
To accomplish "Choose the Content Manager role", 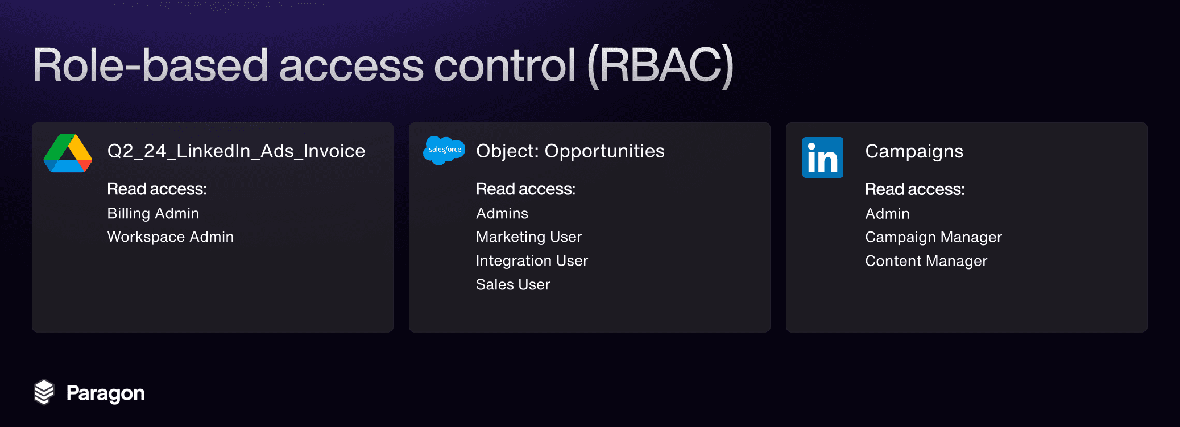I will tap(926, 262).
